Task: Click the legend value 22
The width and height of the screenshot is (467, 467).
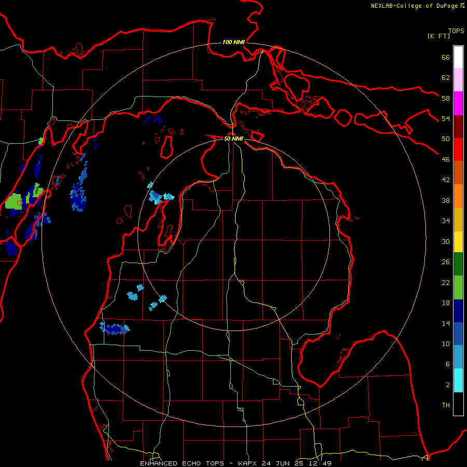Action: click(446, 282)
